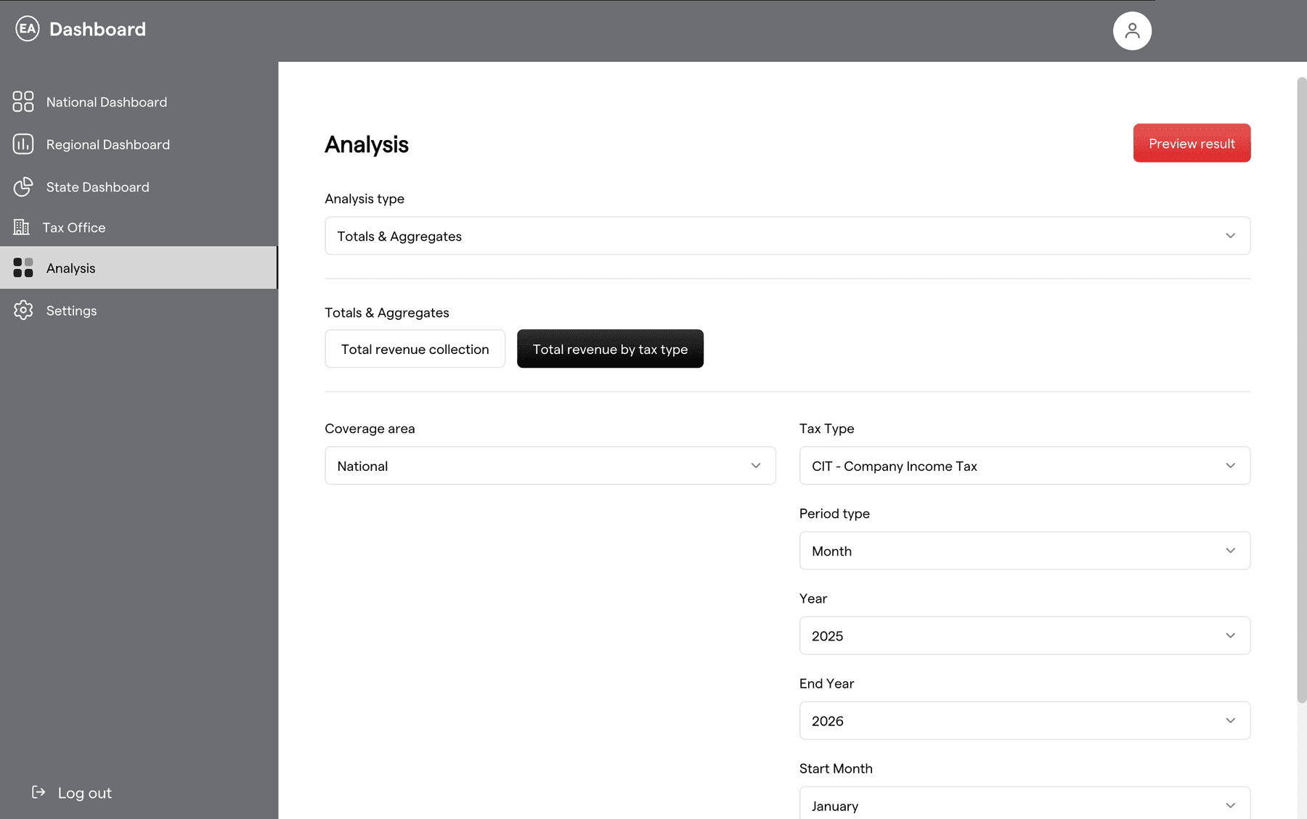Click the Preview result button

tap(1192, 143)
